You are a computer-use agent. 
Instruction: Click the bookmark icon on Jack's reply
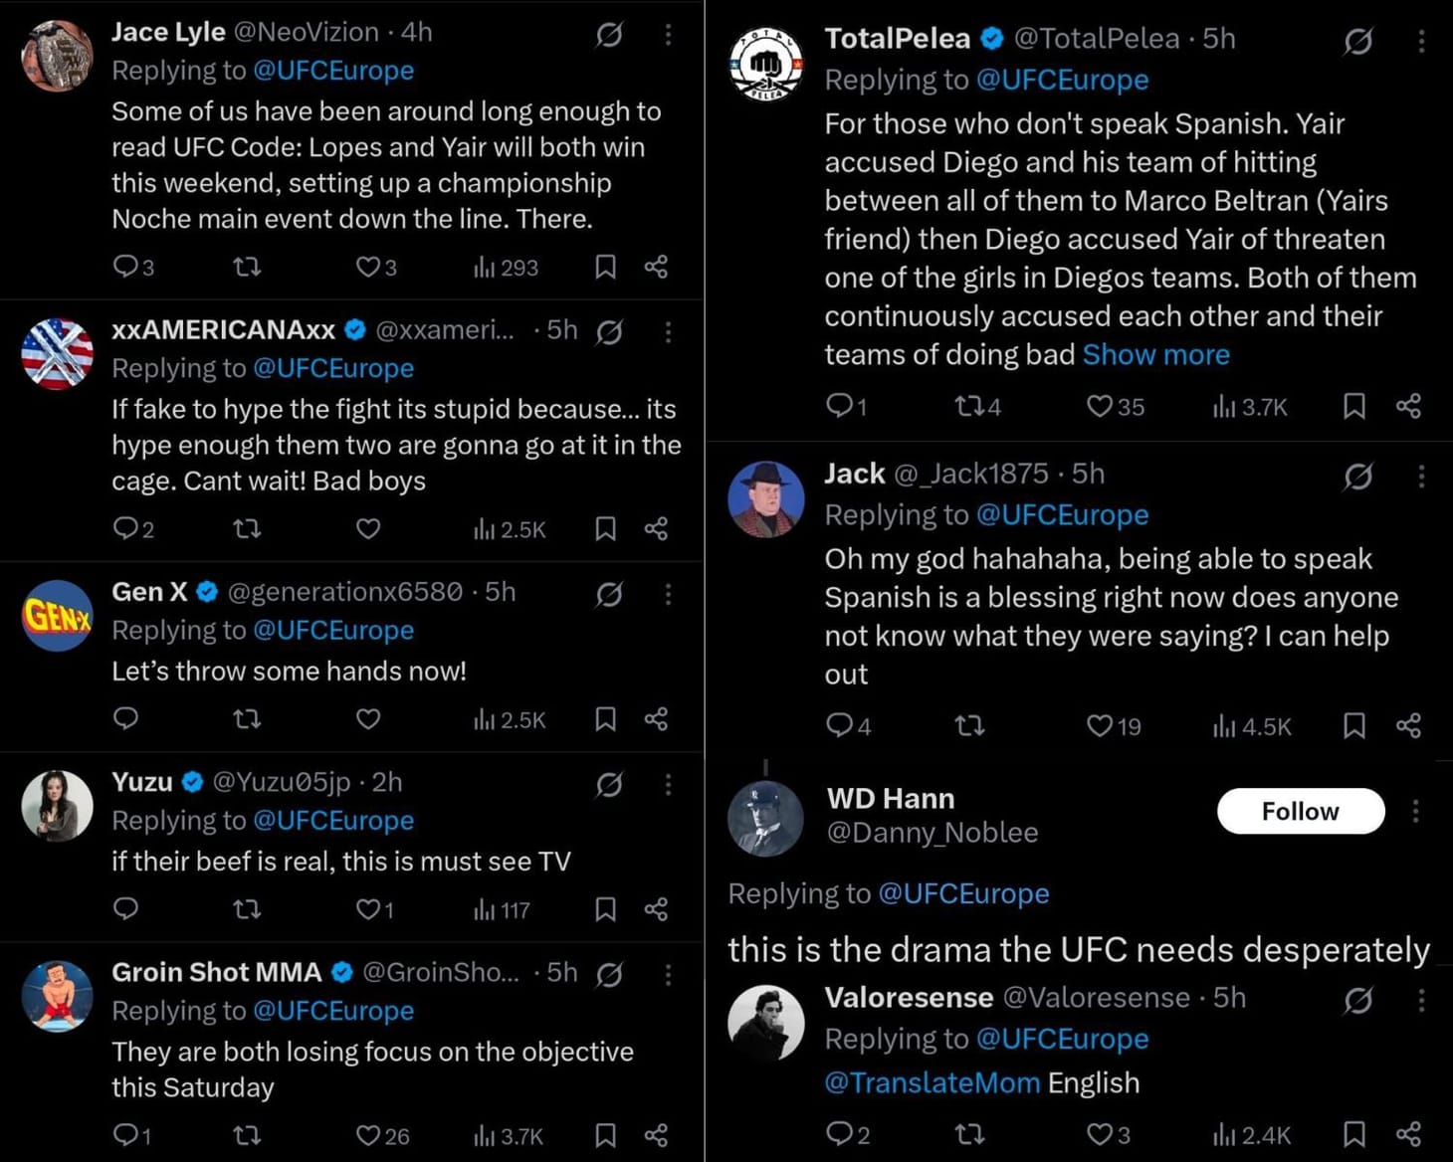tap(1353, 726)
